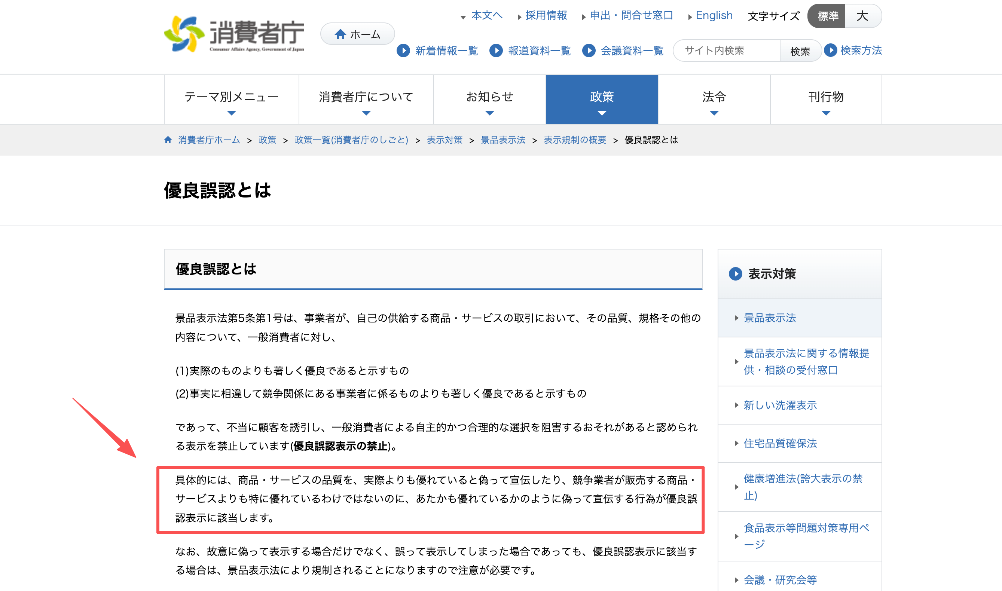Click the 消費者庁 logo

[234, 34]
